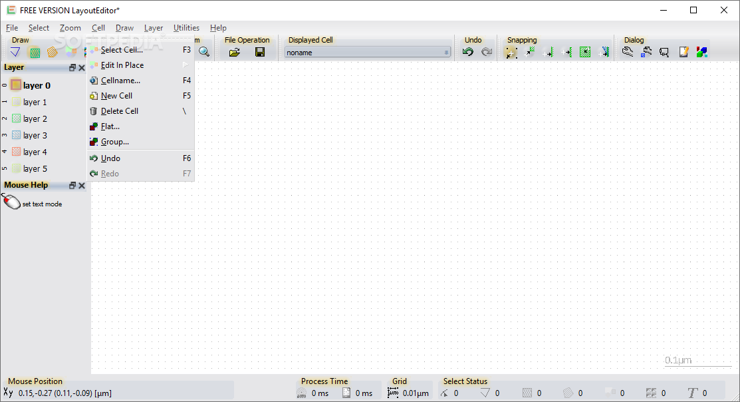This screenshot has width=740, height=402.
Task: Click selected boxes count icon in Select Status
Action: click(527, 393)
